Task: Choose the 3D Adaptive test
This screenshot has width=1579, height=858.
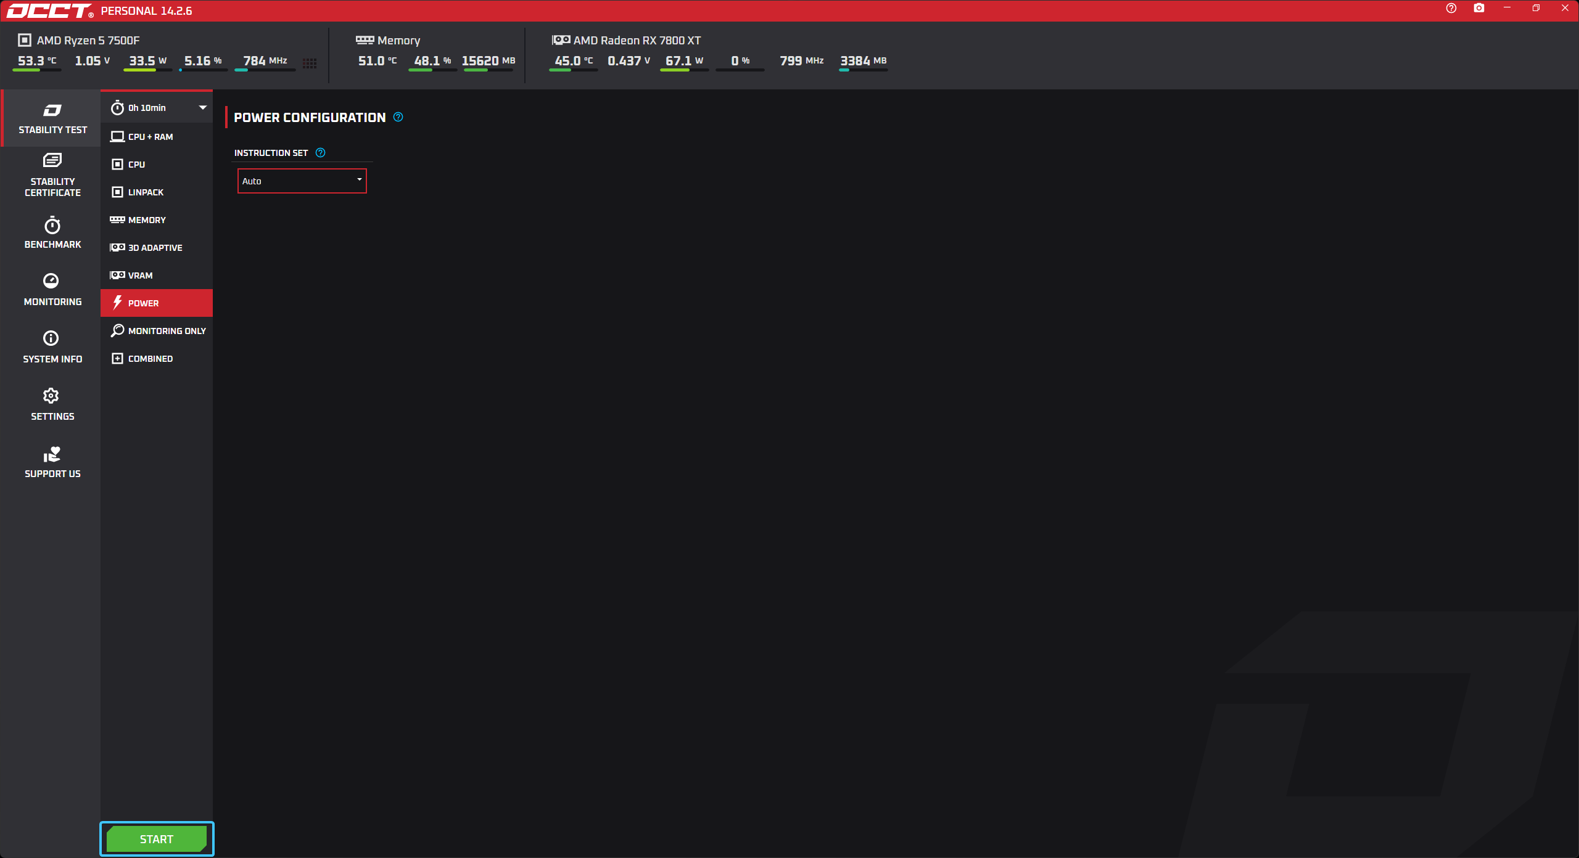Action: [155, 248]
